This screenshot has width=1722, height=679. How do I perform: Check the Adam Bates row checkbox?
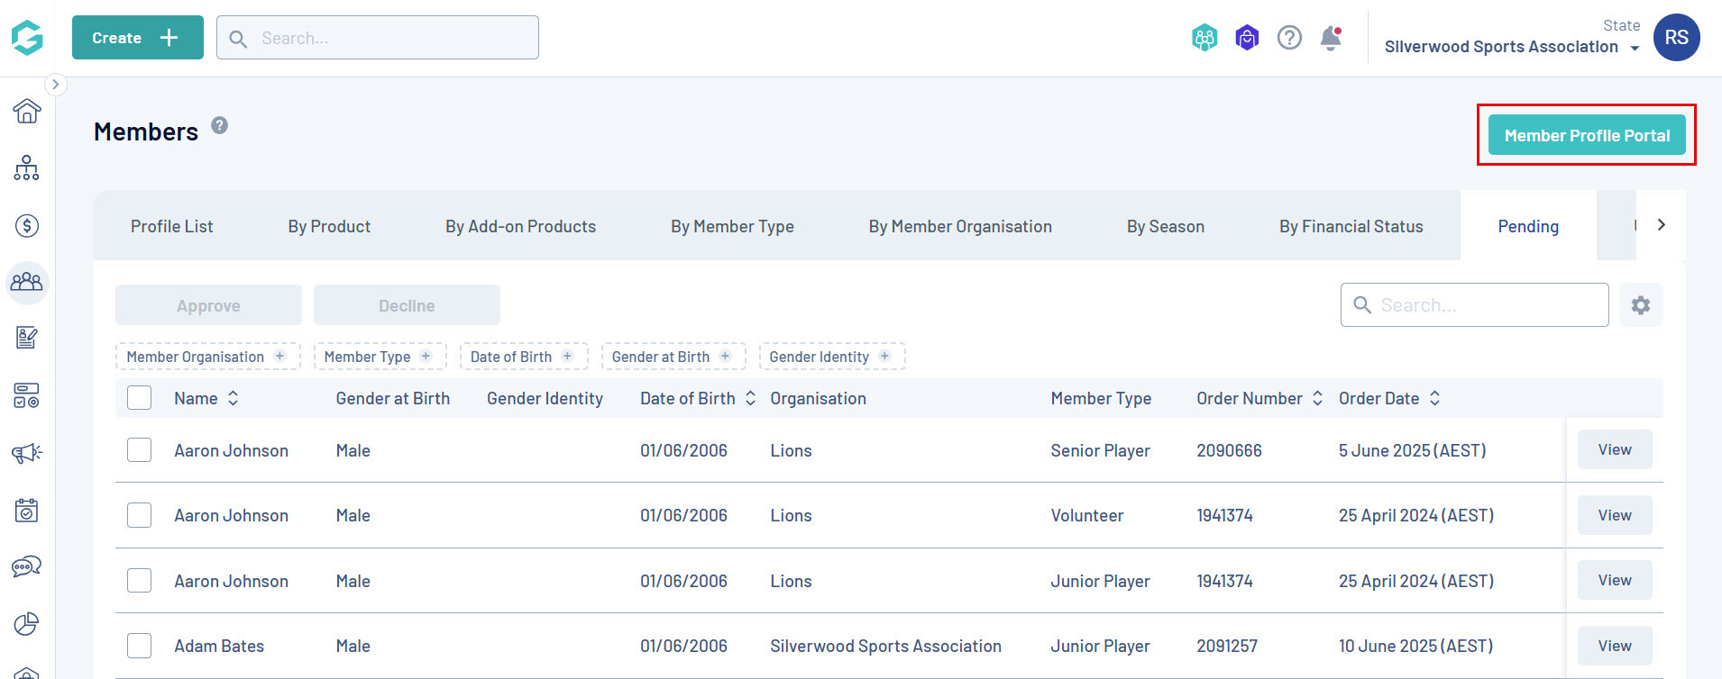click(x=140, y=646)
